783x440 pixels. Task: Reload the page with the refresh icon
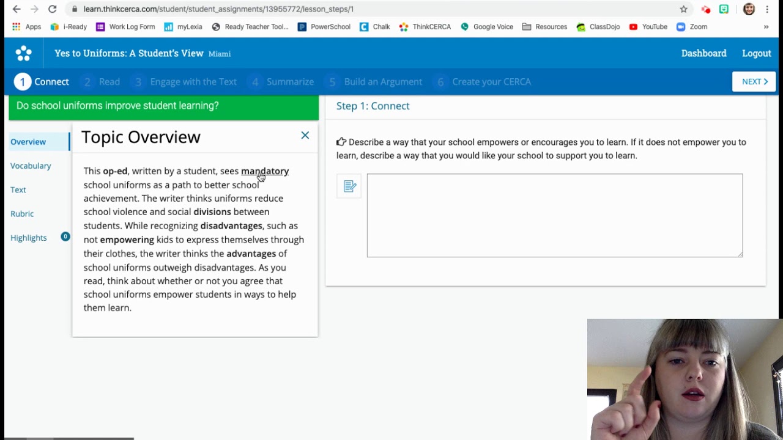[53, 9]
